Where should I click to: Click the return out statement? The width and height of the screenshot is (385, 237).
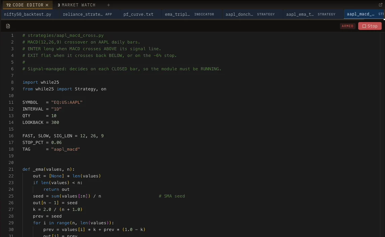pos(57,189)
